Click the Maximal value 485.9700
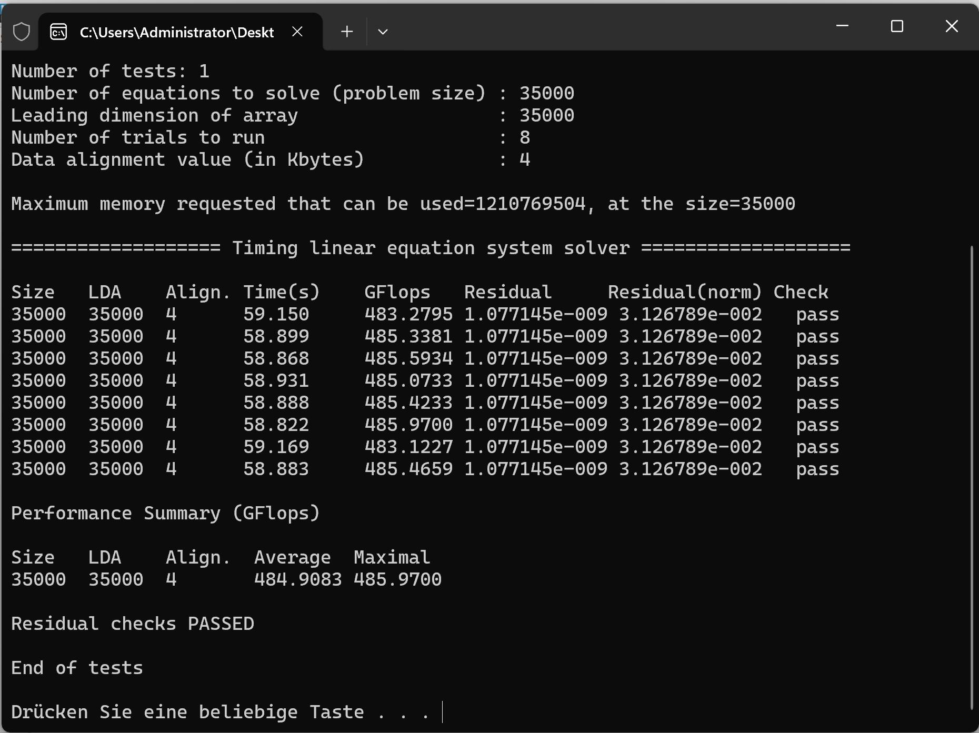979x733 pixels. [397, 579]
